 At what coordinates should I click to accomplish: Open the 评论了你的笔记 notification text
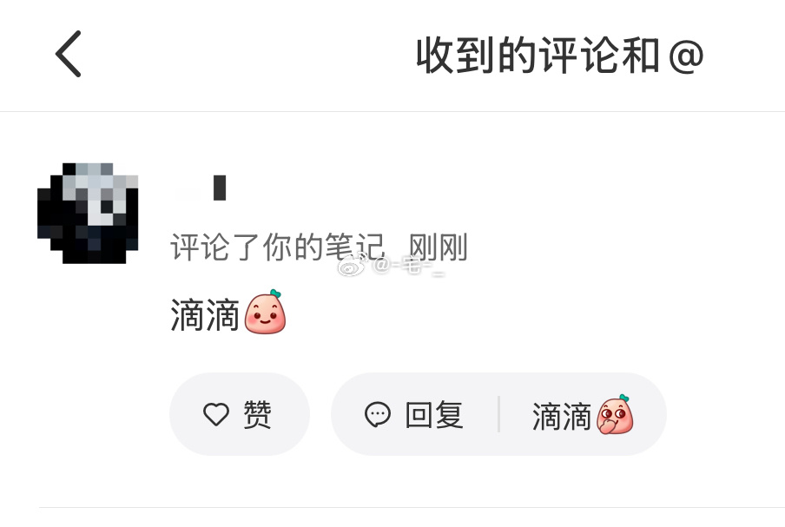tap(278, 247)
